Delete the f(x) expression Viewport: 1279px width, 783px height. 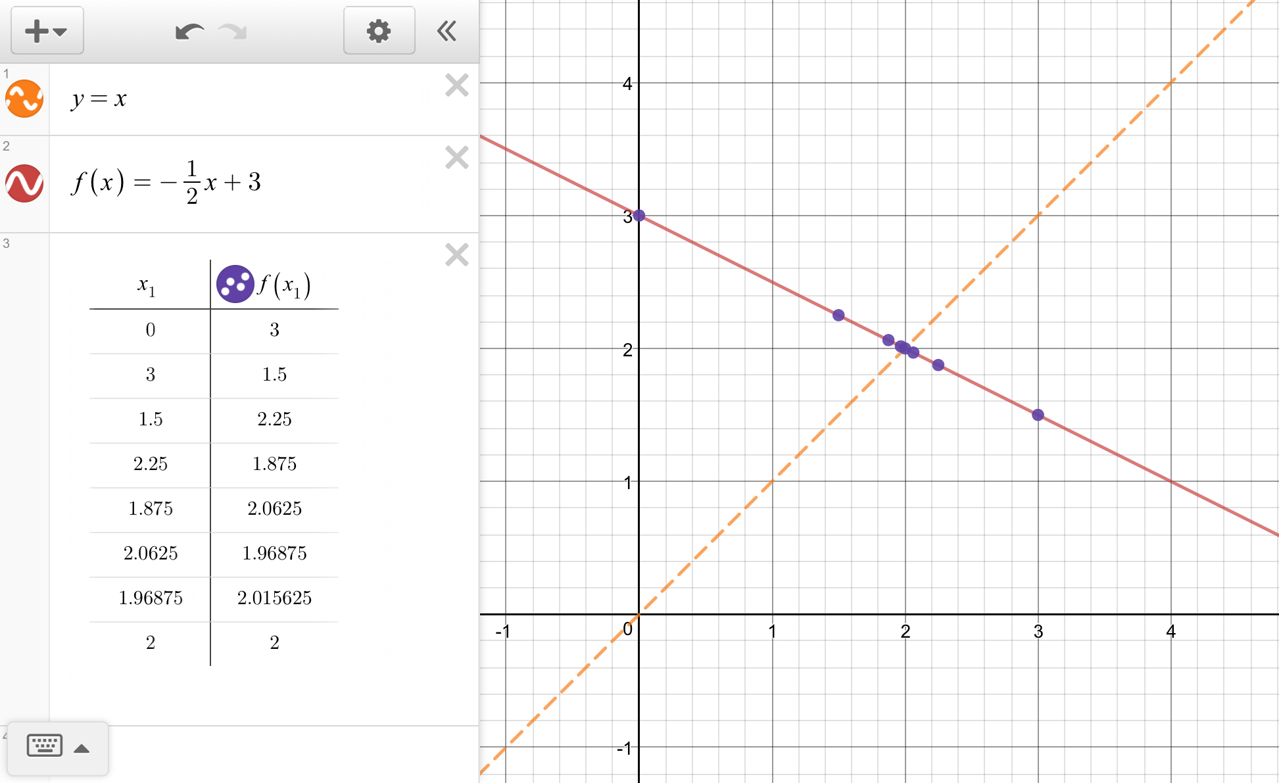456,158
